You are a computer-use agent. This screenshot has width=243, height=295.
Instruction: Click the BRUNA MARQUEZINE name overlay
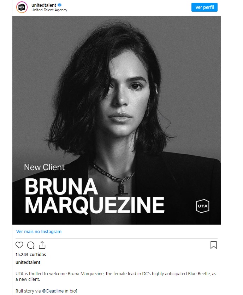95,196
